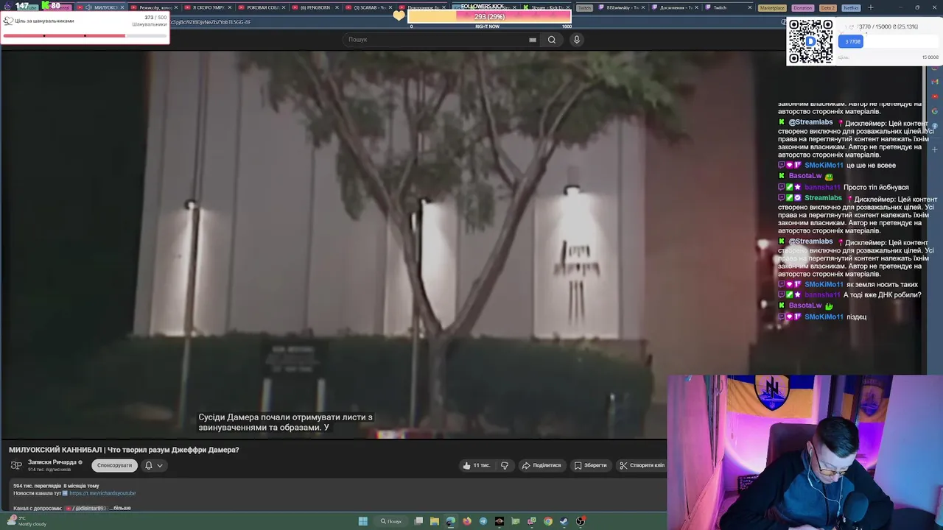943x530 pixels.
Task: Open the on-screen keyboard icon in search
Action: 533,40
